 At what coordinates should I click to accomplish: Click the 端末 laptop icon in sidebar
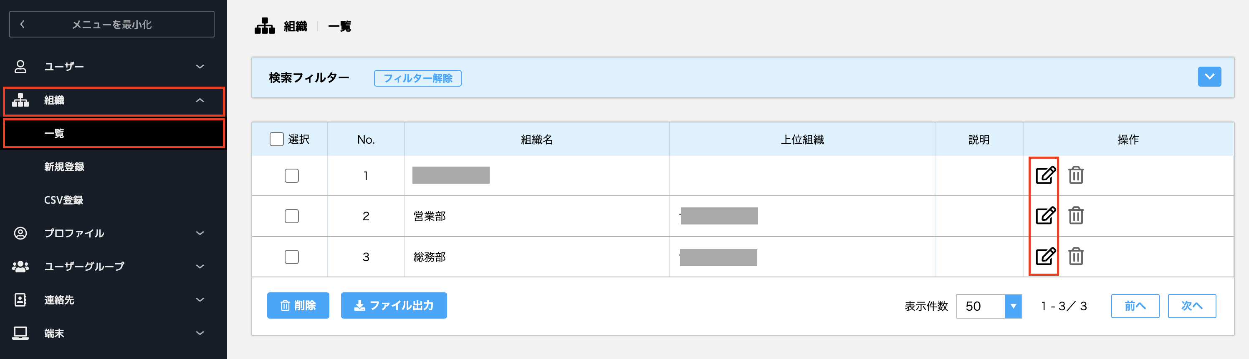tap(20, 333)
